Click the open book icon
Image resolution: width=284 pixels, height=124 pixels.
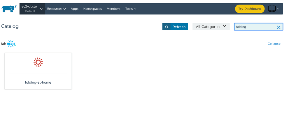coord(272,9)
